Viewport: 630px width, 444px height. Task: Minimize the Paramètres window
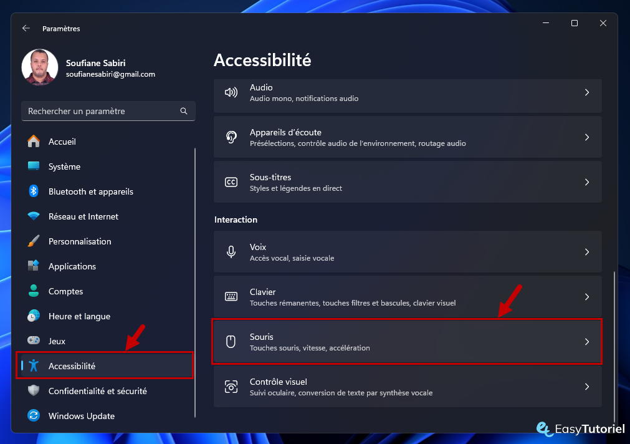tap(546, 23)
